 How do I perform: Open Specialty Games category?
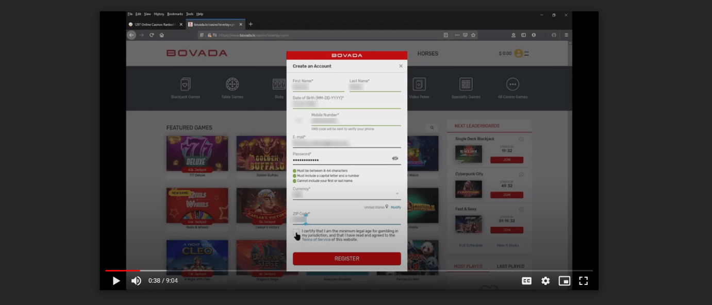(x=466, y=88)
